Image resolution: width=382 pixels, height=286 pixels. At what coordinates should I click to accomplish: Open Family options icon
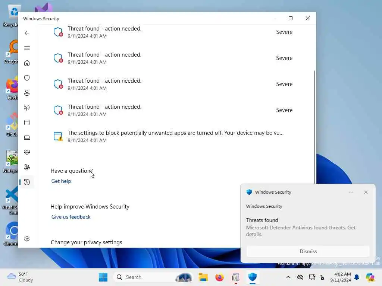pos(27,167)
